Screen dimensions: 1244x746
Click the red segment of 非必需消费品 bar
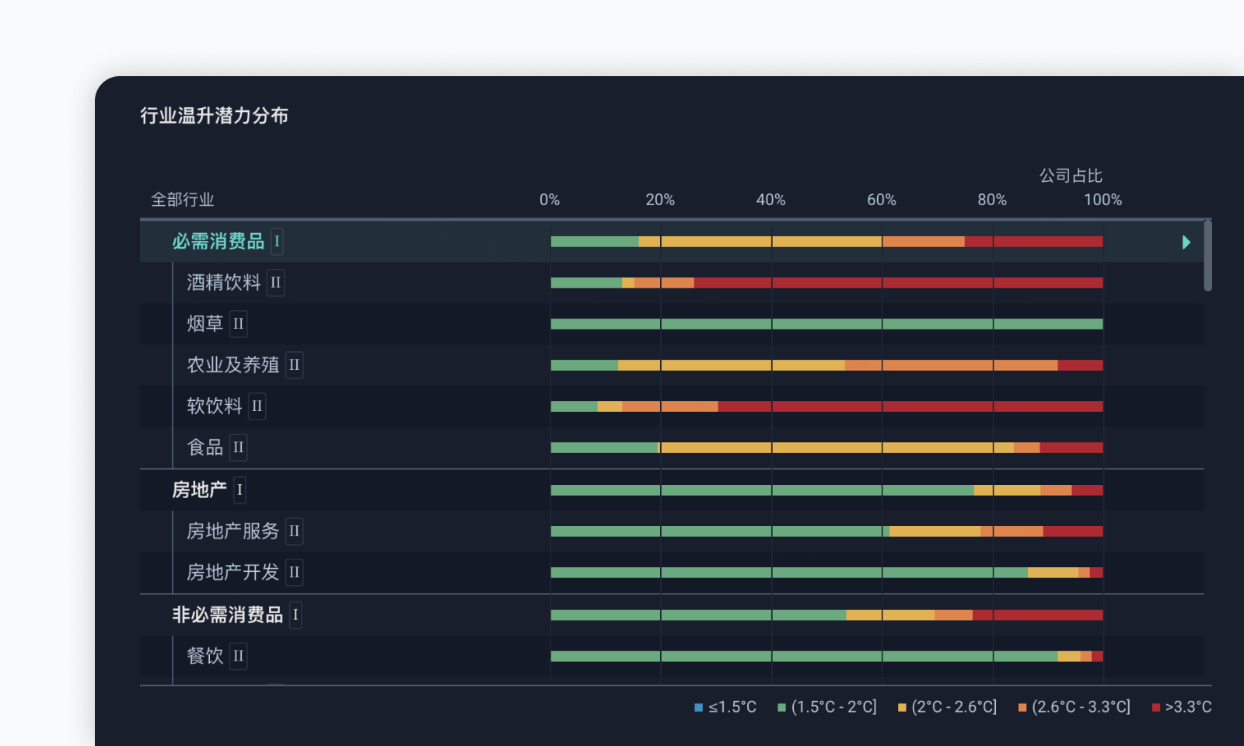(x=1038, y=615)
